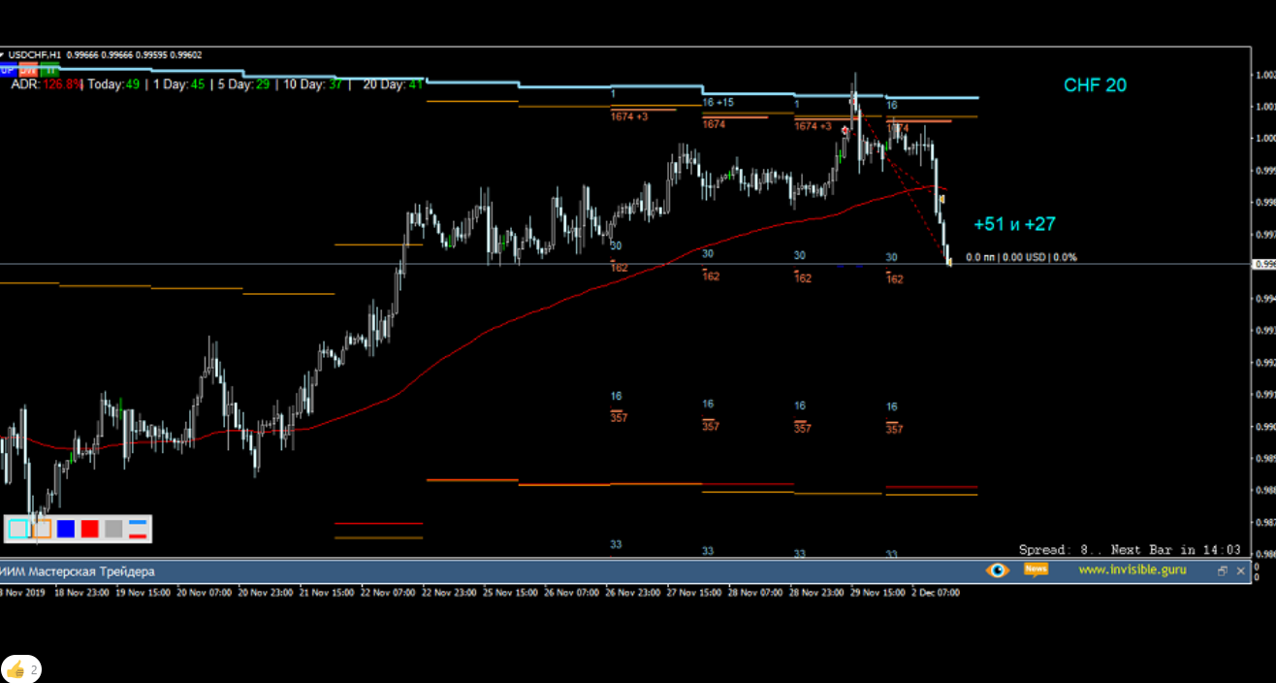
Task: Select the orange-outlined rectangle tool
Action: 41,529
